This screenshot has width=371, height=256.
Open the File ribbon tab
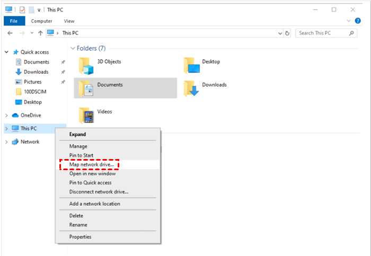pyautogui.click(x=14, y=21)
